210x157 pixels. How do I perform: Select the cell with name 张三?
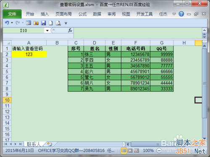point(94,54)
